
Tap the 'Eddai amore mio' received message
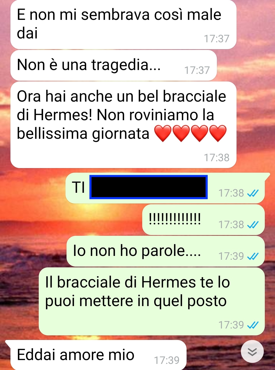click(98, 355)
